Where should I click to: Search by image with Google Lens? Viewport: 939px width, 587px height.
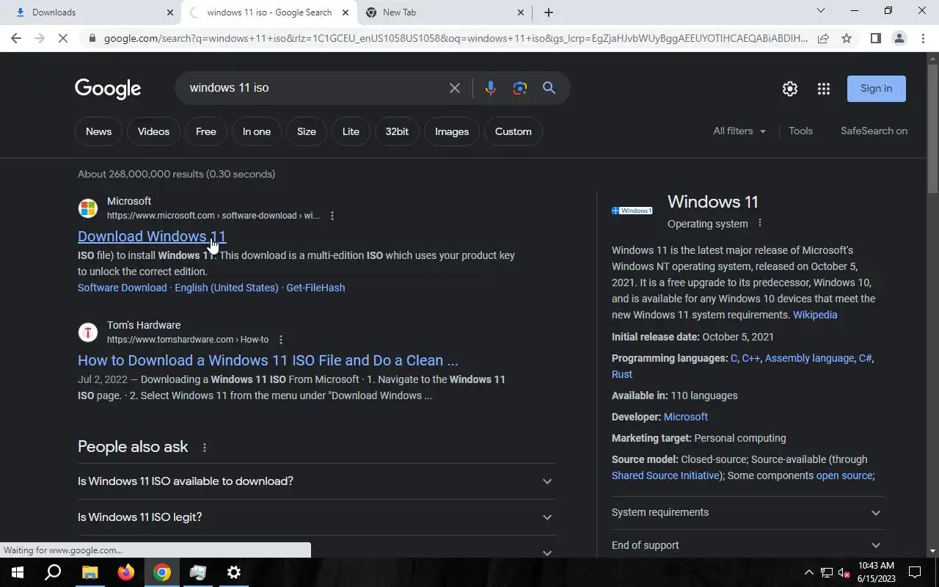(x=520, y=88)
